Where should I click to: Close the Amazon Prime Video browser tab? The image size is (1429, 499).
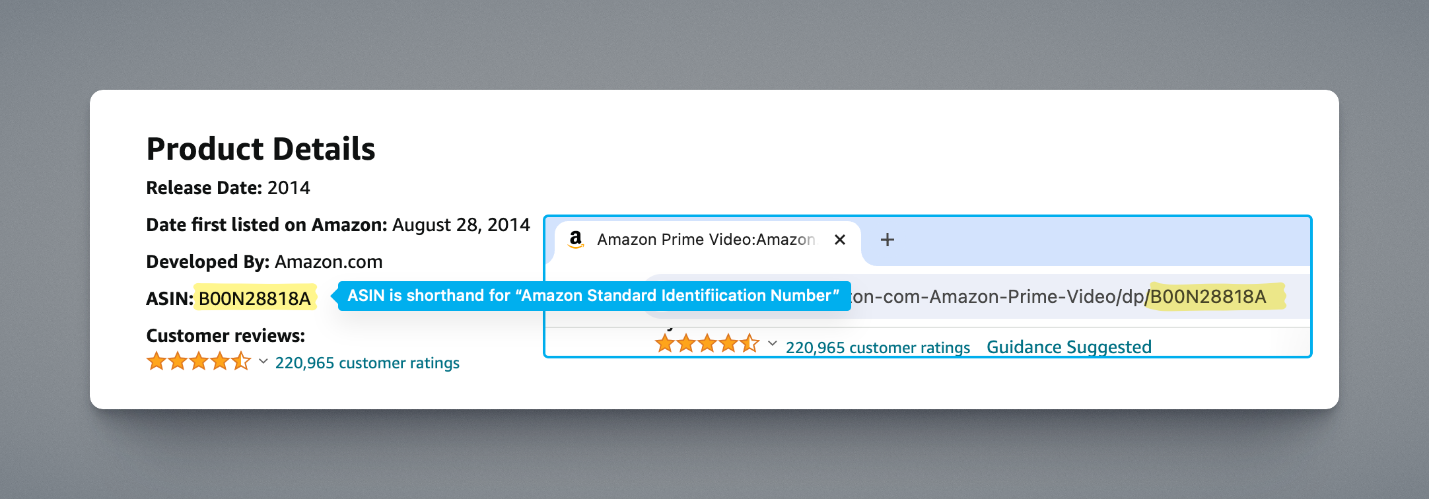[x=840, y=240]
